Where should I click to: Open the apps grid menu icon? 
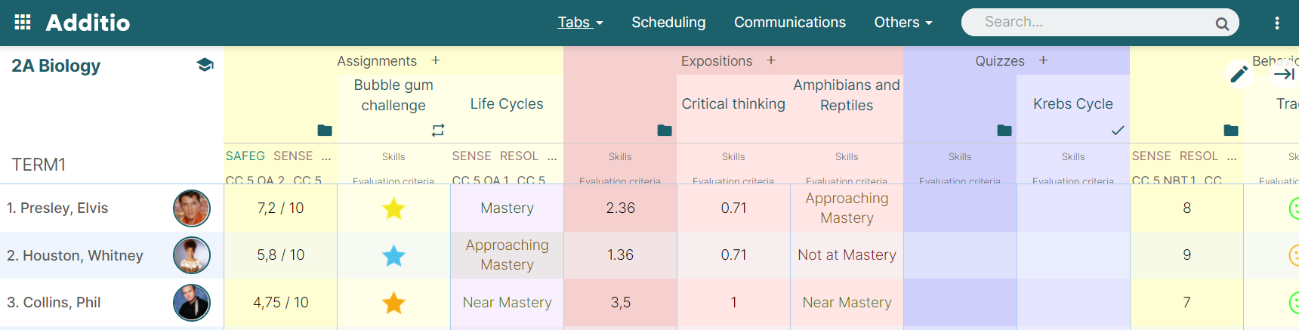23,22
